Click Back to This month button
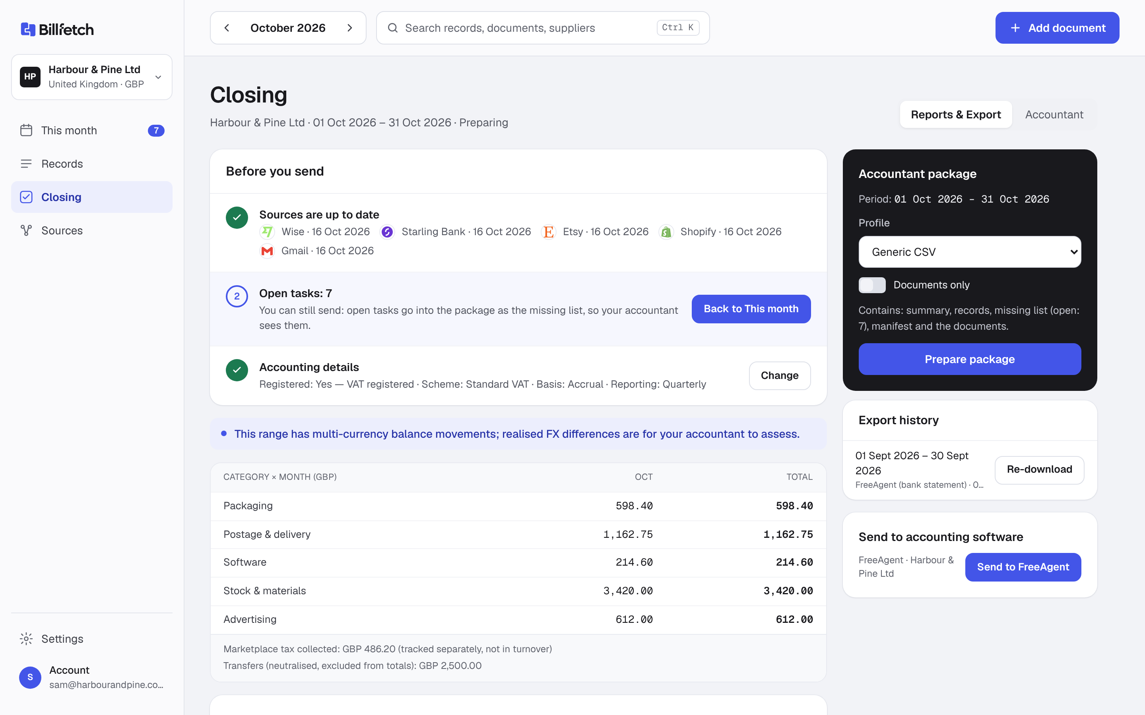This screenshot has width=1145, height=715. tap(751, 309)
